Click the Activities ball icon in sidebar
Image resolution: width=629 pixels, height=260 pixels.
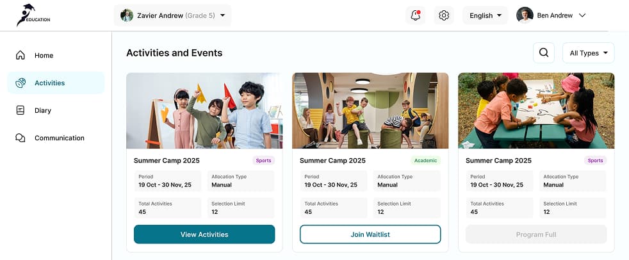(x=20, y=83)
